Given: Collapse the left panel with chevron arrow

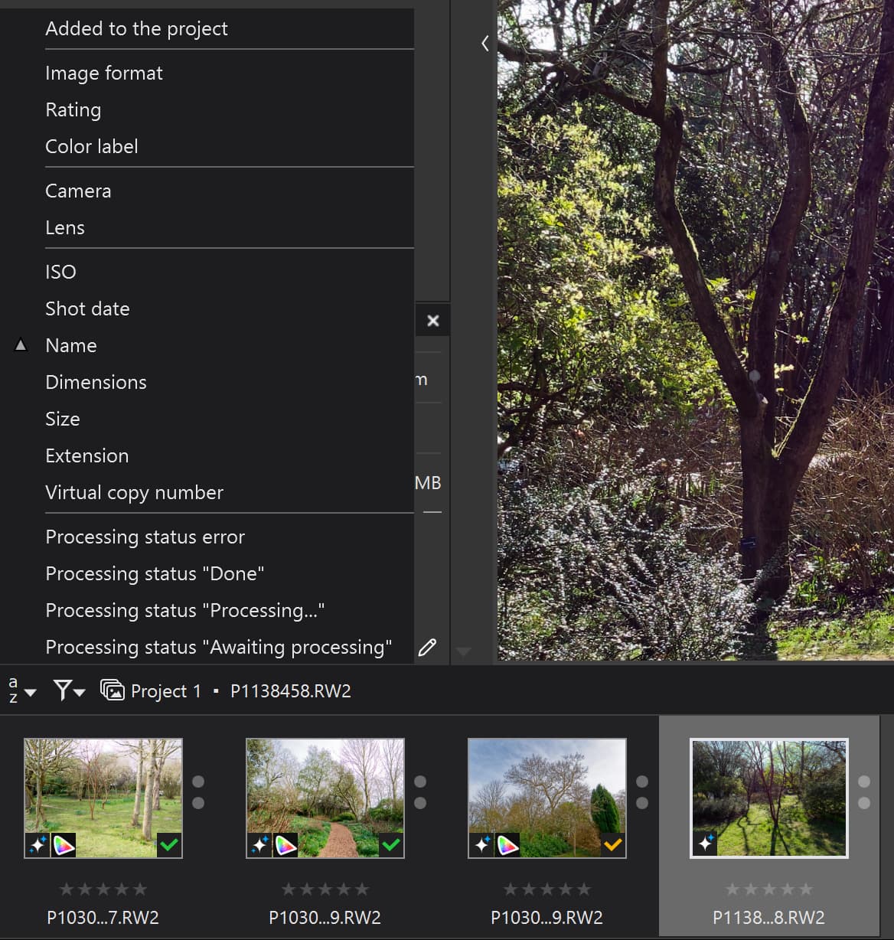Looking at the screenshot, I should [x=485, y=44].
